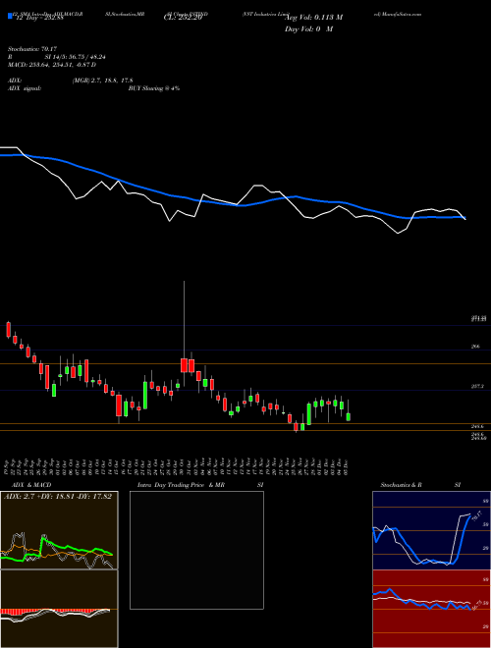The height and width of the screenshot is (648, 491).
Task: Click the 'Stochastics & R' panel title
Action: pyautogui.click(x=402, y=485)
